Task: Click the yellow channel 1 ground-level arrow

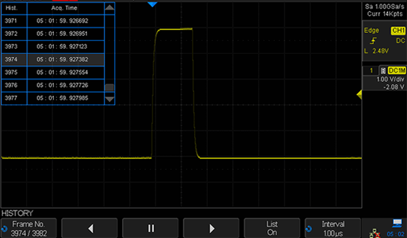Action: 359,95
